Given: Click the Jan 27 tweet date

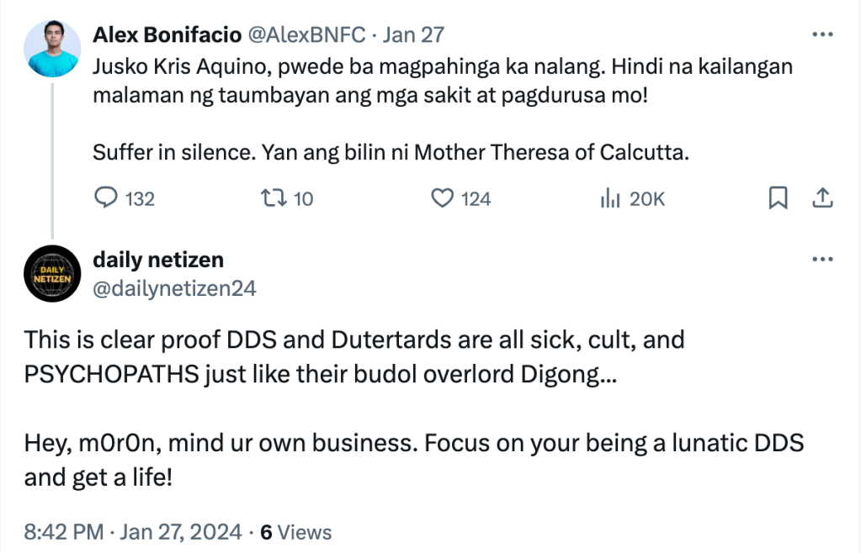Looking at the screenshot, I should click(413, 34).
